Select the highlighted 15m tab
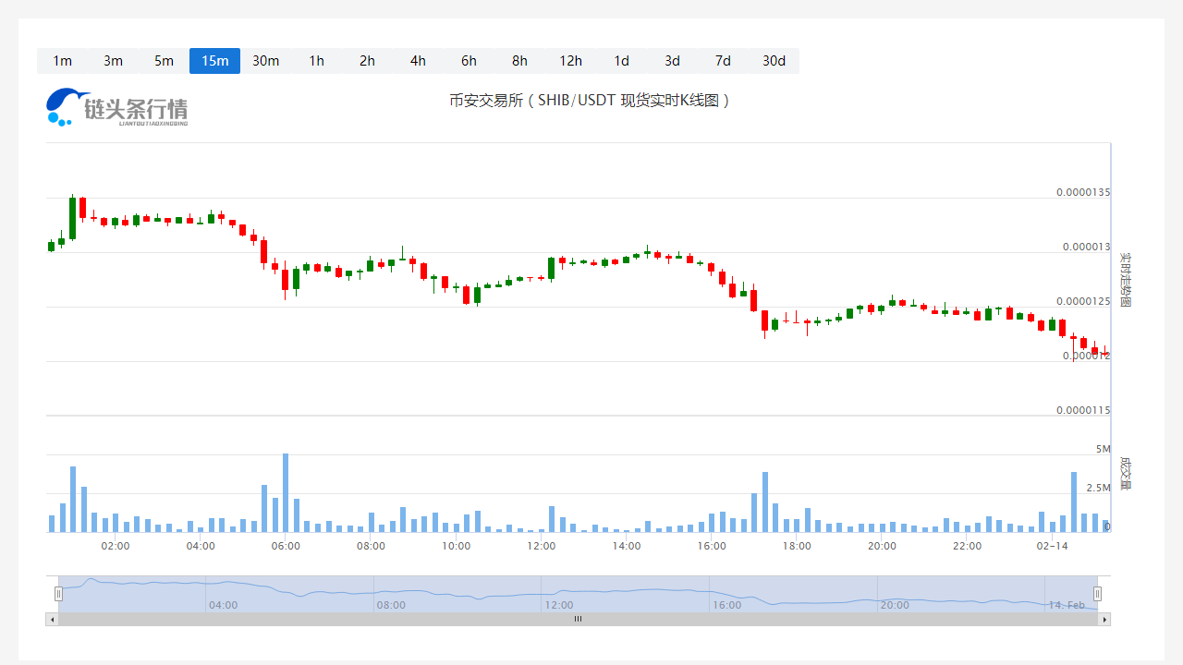 click(214, 61)
